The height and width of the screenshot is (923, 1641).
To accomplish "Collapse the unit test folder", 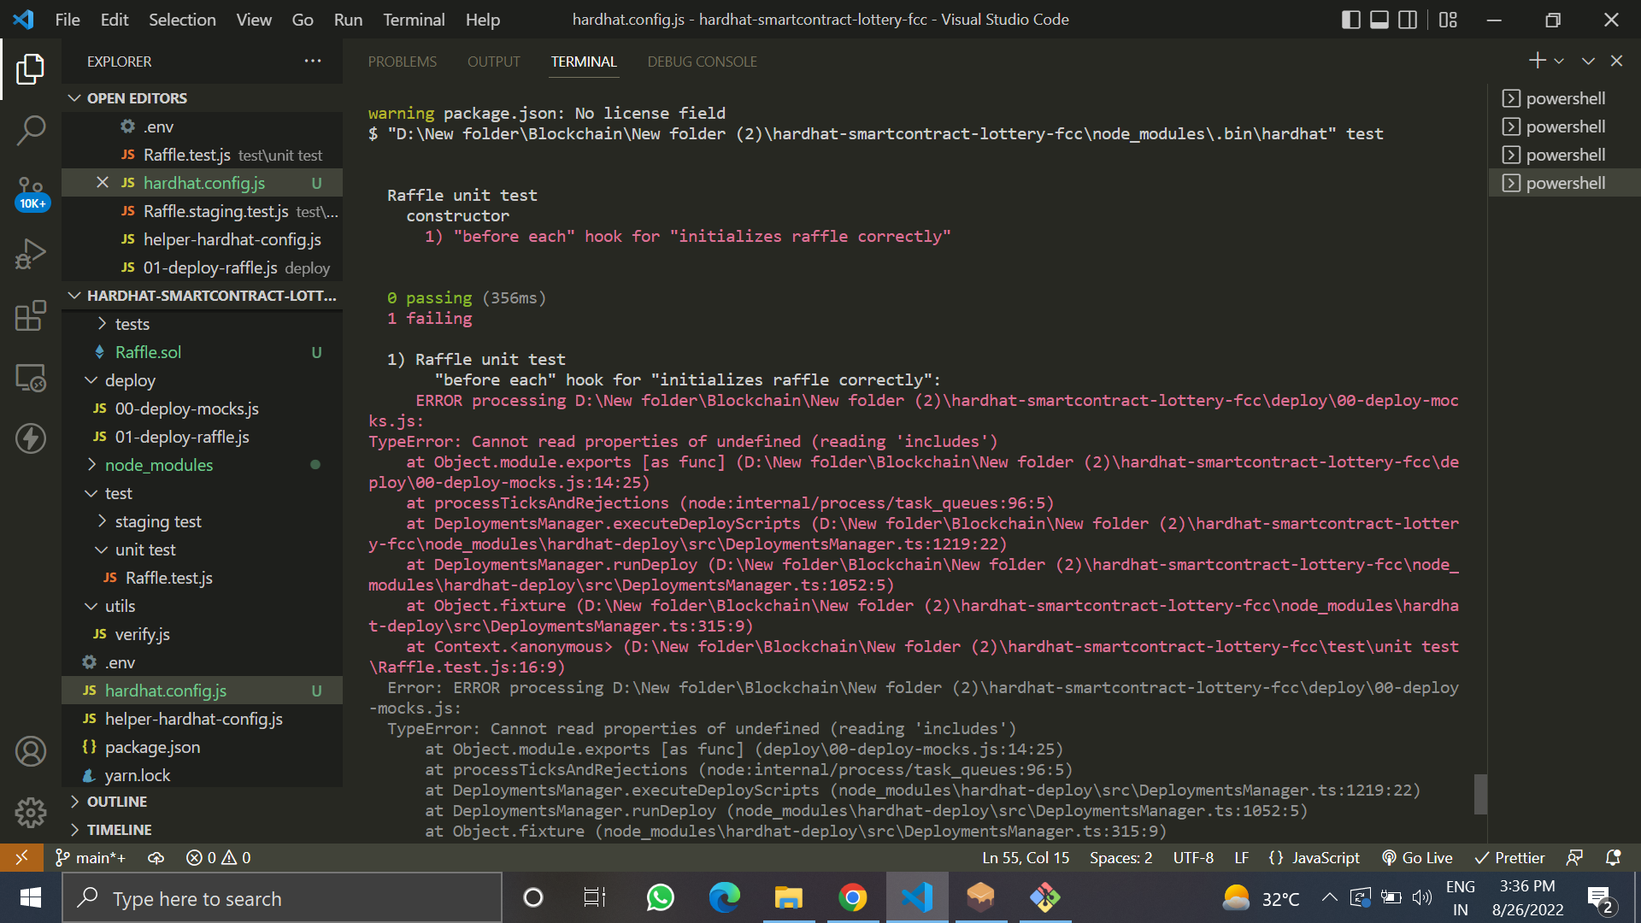I will 202,550.
